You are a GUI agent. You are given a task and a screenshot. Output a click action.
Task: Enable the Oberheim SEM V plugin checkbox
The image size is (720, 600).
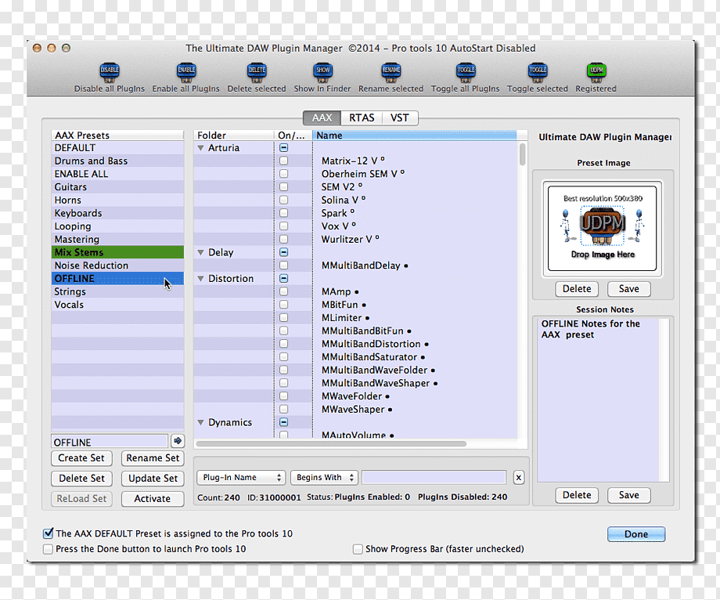pyautogui.click(x=284, y=174)
